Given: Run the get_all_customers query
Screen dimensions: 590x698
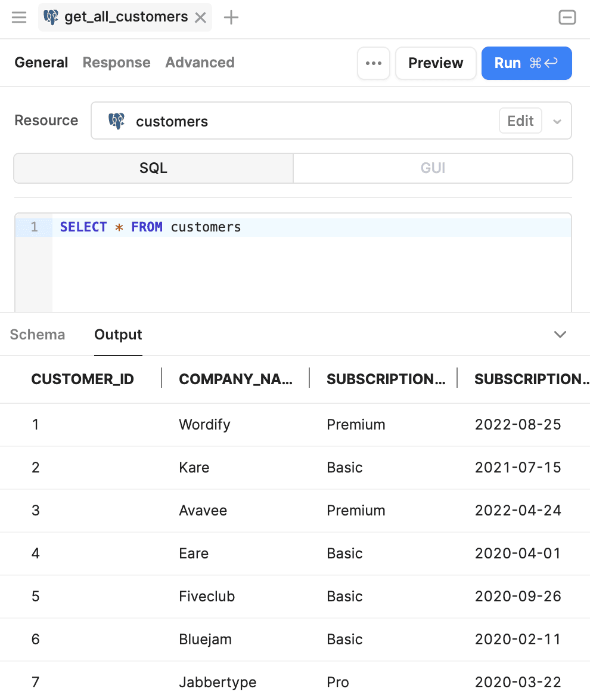Looking at the screenshot, I should point(526,63).
